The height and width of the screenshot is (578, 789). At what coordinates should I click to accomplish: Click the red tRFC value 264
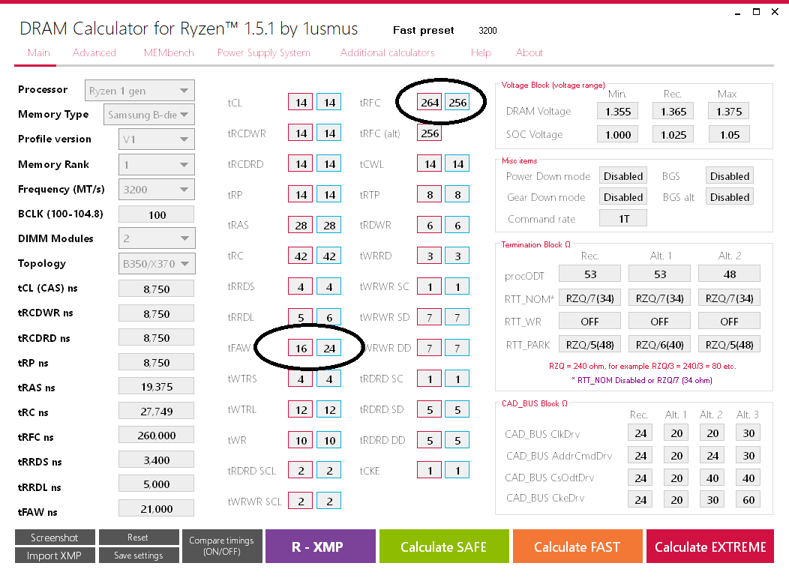coord(429,102)
